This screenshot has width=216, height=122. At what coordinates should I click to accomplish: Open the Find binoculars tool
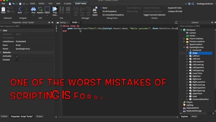point(33,9)
